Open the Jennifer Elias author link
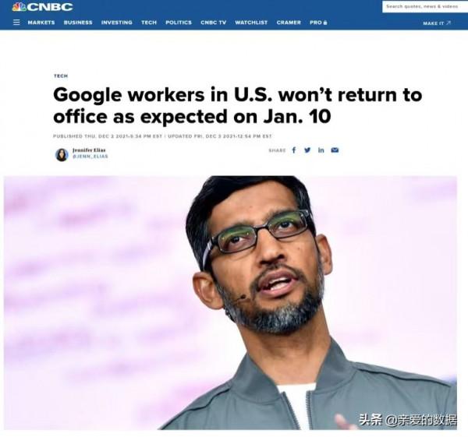Viewport: 468px width, 437px height. 89,150
